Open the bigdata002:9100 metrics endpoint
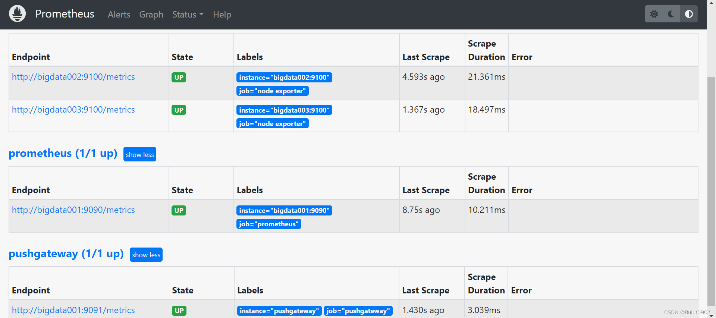716x318 pixels. pos(73,77)
